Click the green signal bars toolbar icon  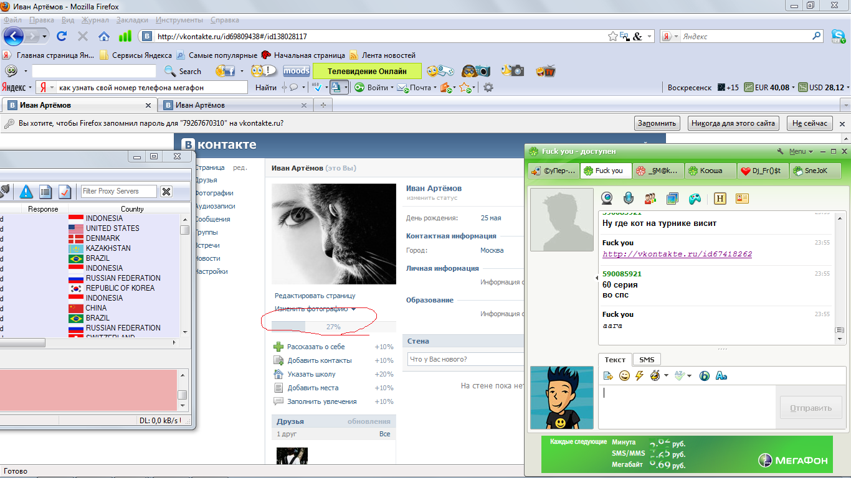tap(125, 36)
